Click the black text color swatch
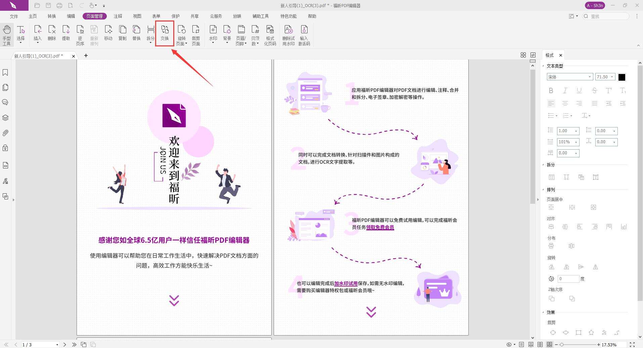Screen dimensions: 643x348 (622, 77)
